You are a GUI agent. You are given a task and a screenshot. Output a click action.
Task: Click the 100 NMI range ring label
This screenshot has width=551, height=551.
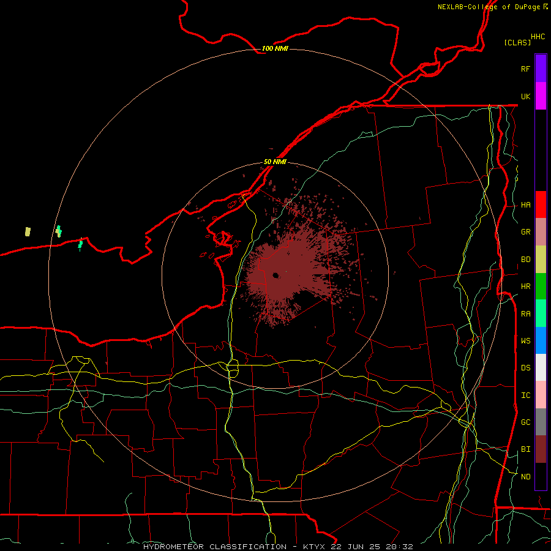tap(275, 48)
